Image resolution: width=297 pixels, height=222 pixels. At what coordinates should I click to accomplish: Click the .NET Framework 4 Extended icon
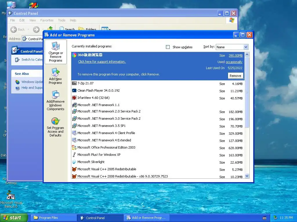(74, 140)
